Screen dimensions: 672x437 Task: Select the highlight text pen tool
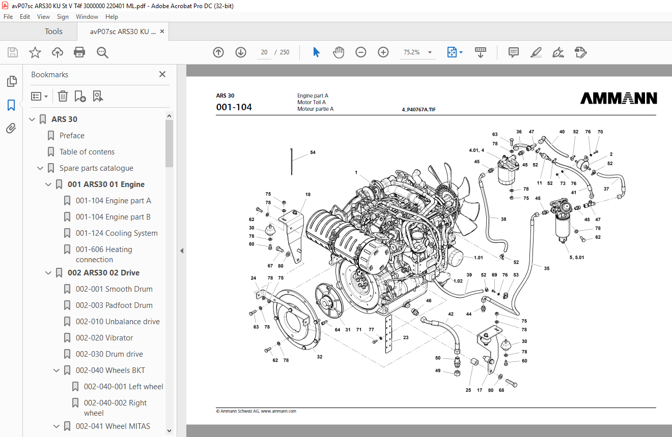536,52
